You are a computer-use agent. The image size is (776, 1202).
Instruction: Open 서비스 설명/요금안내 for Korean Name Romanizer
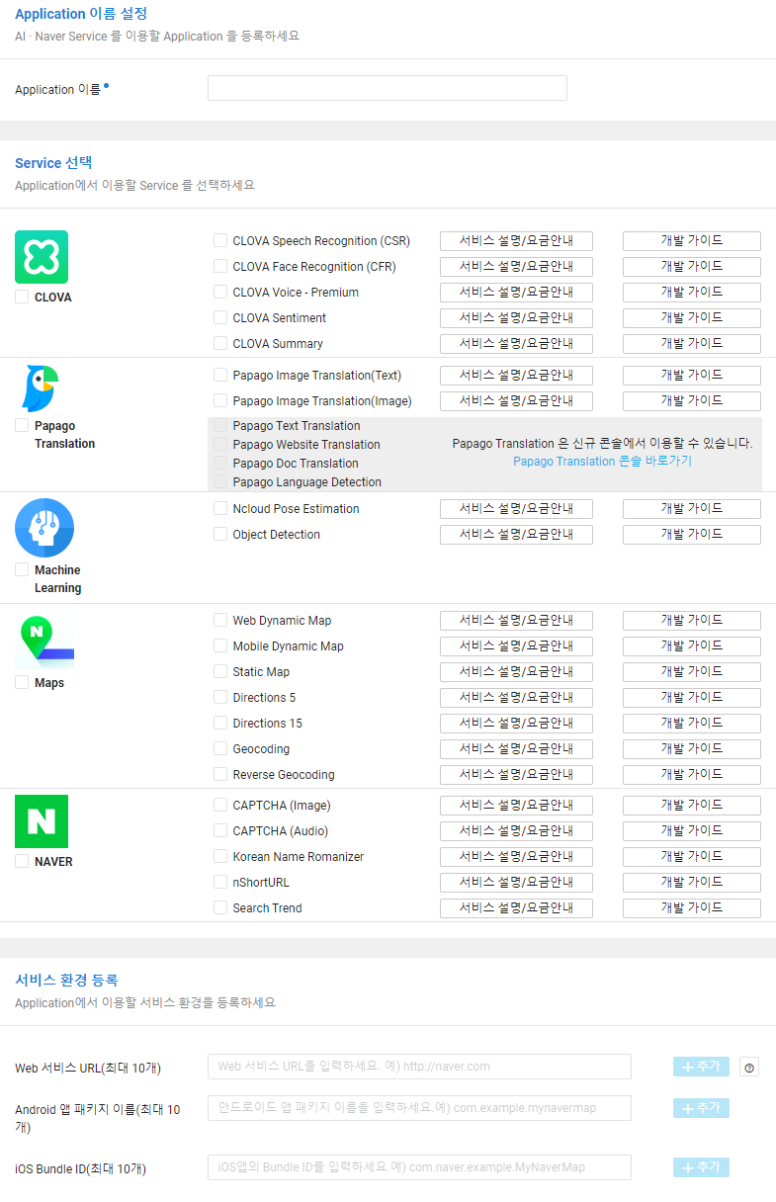pos(516,856)
